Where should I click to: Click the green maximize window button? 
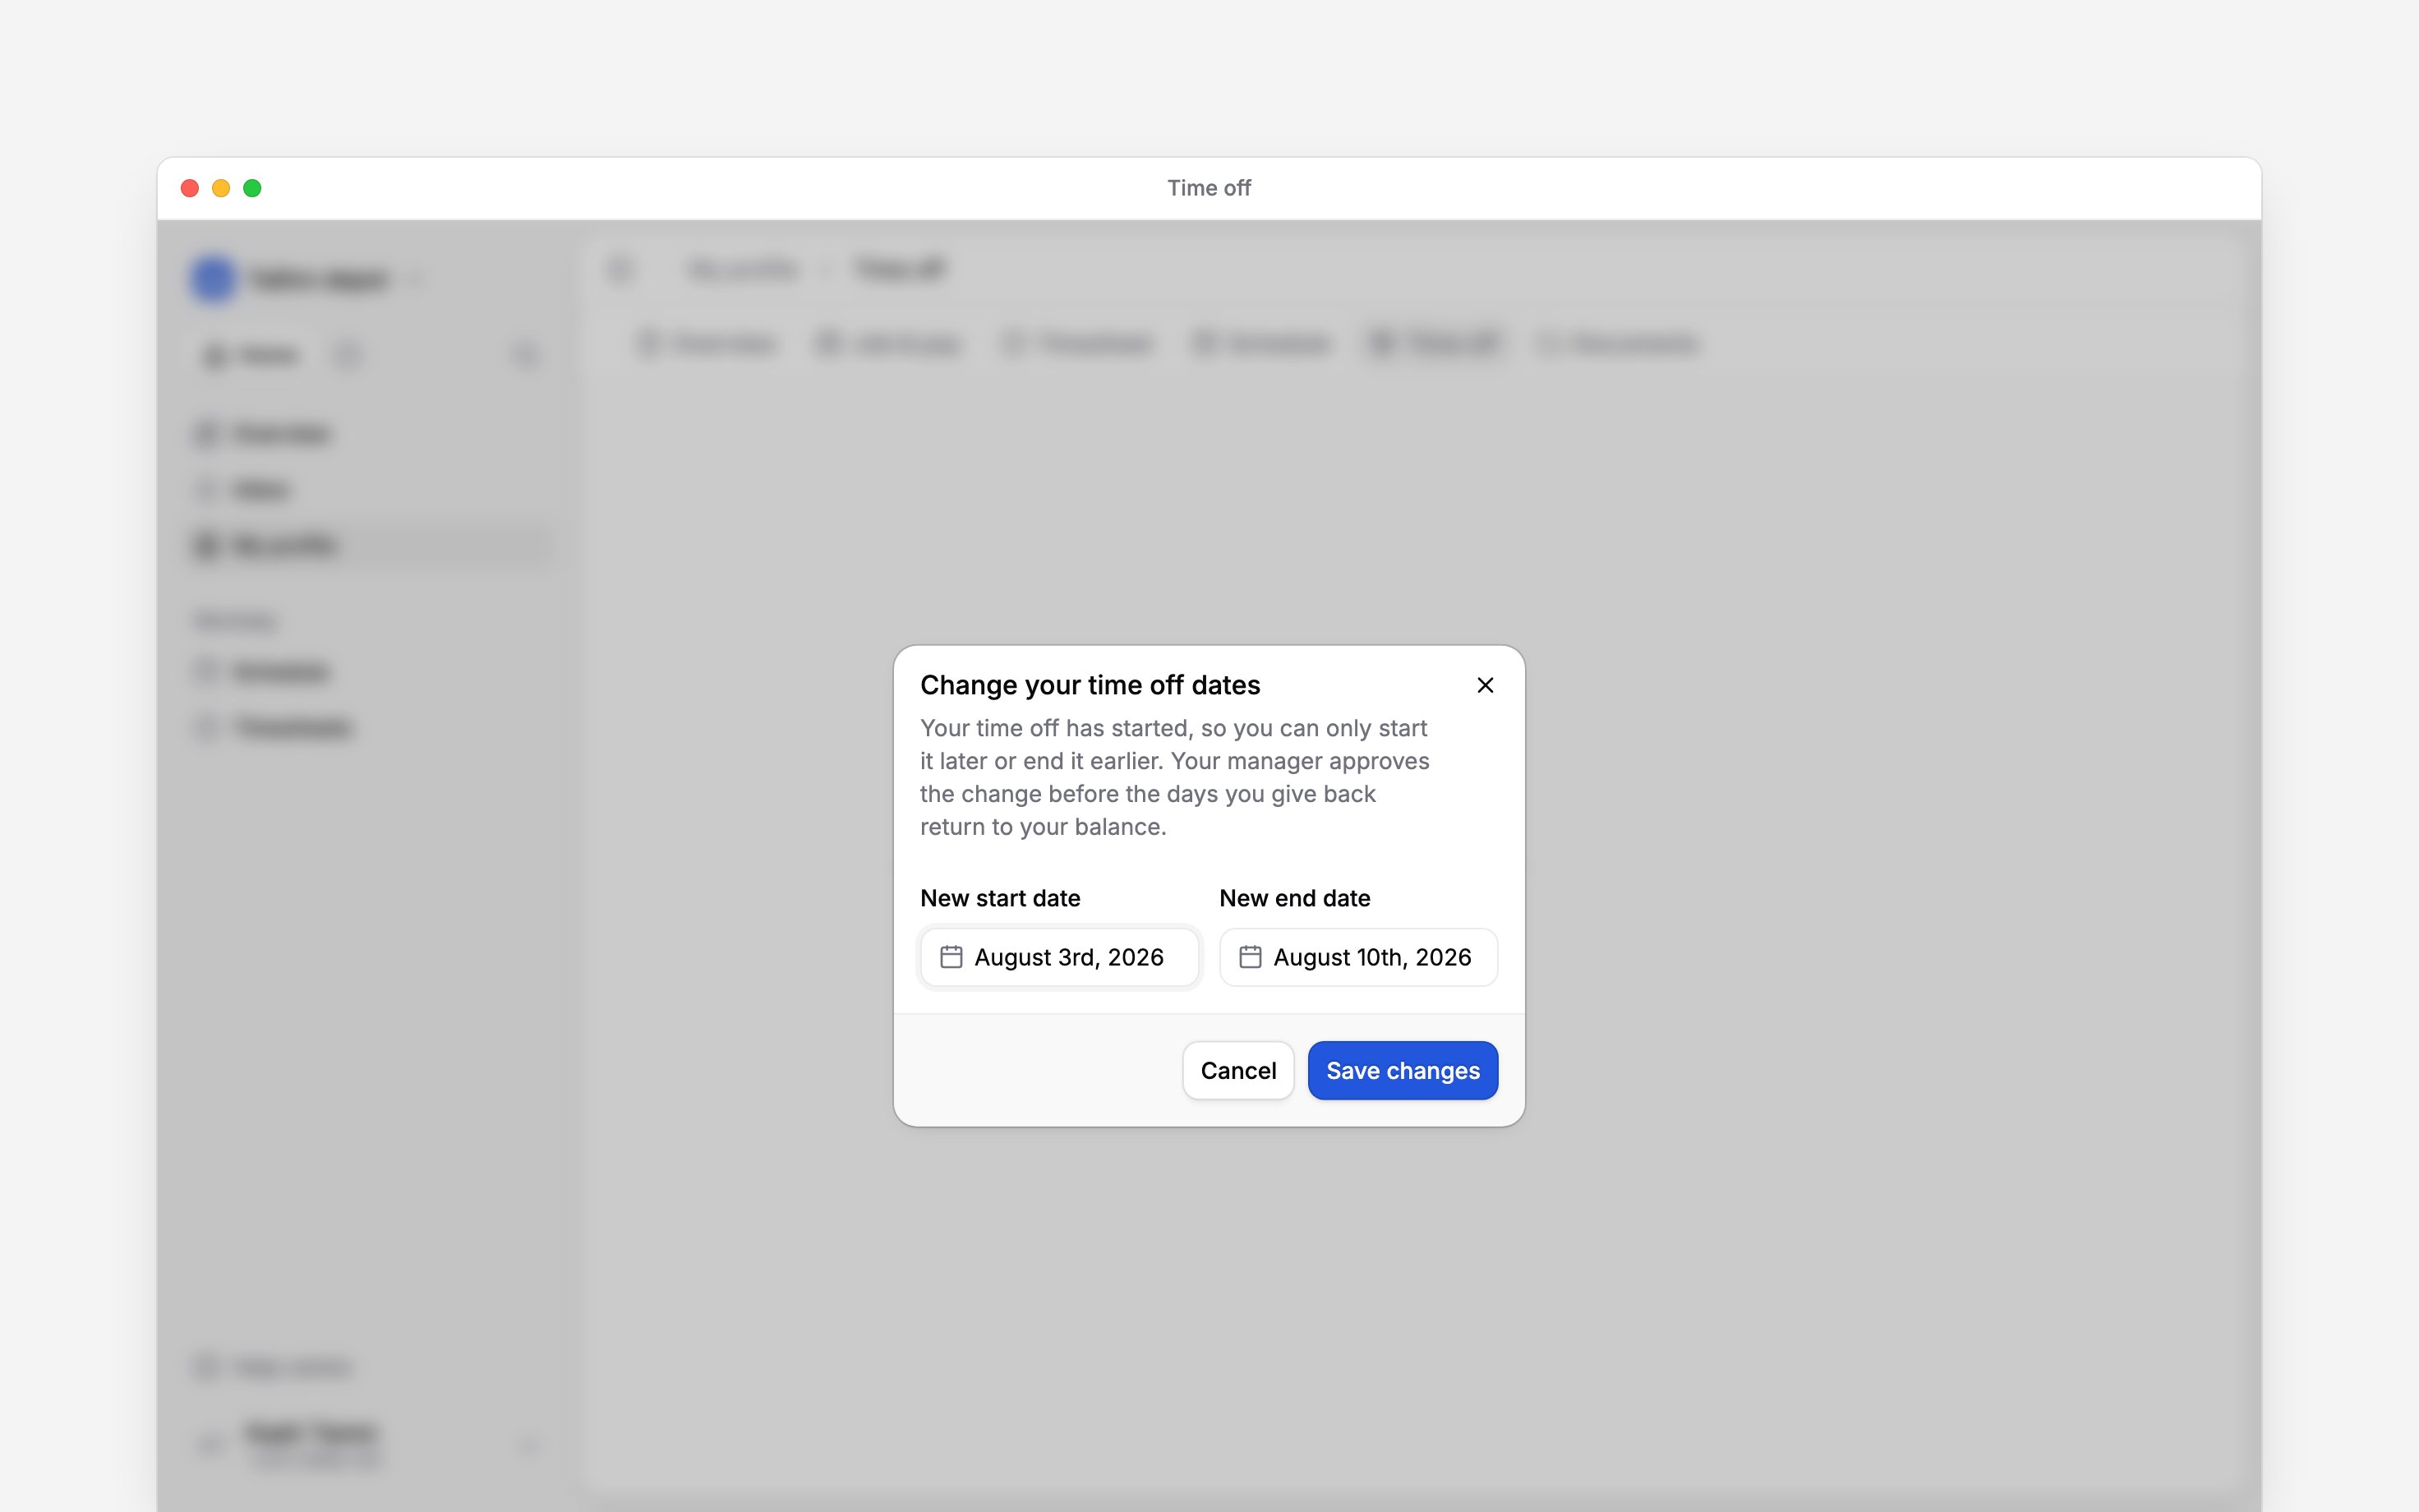(x=252, y=188)
